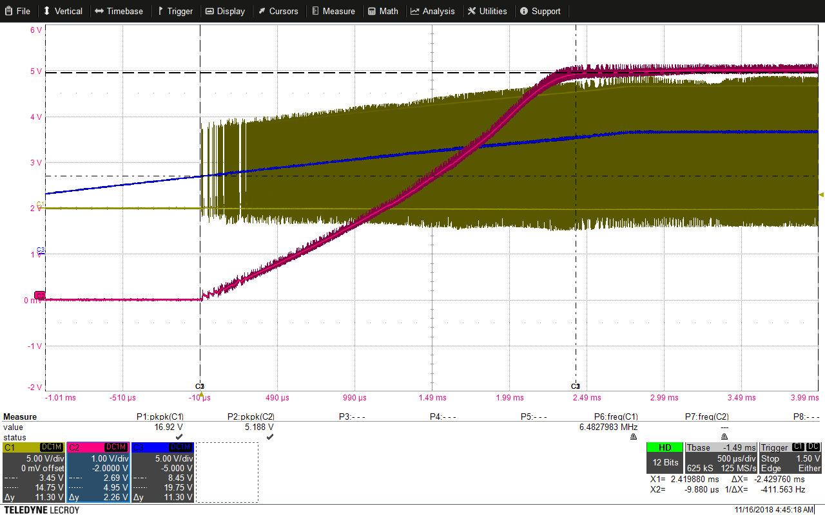
Task: Click the -2.0000 V offset in C2 descriptor
Action: point(107,468)
